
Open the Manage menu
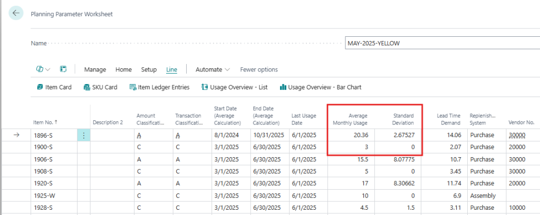click(x=95, y=69)
